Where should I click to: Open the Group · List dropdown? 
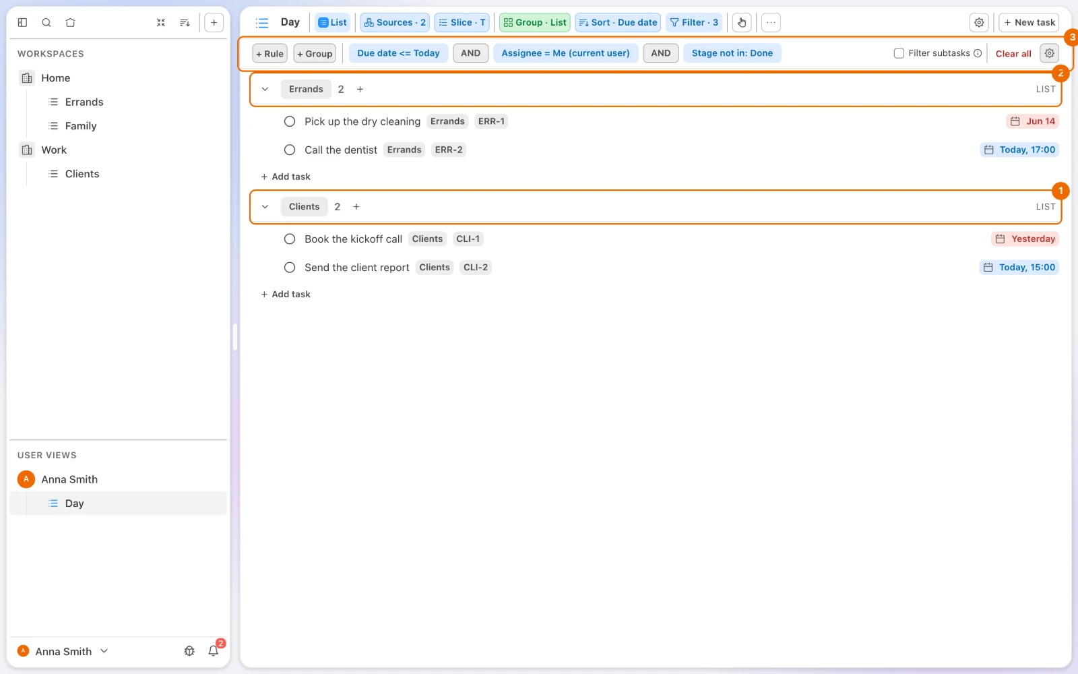click(x=535, y=22)
